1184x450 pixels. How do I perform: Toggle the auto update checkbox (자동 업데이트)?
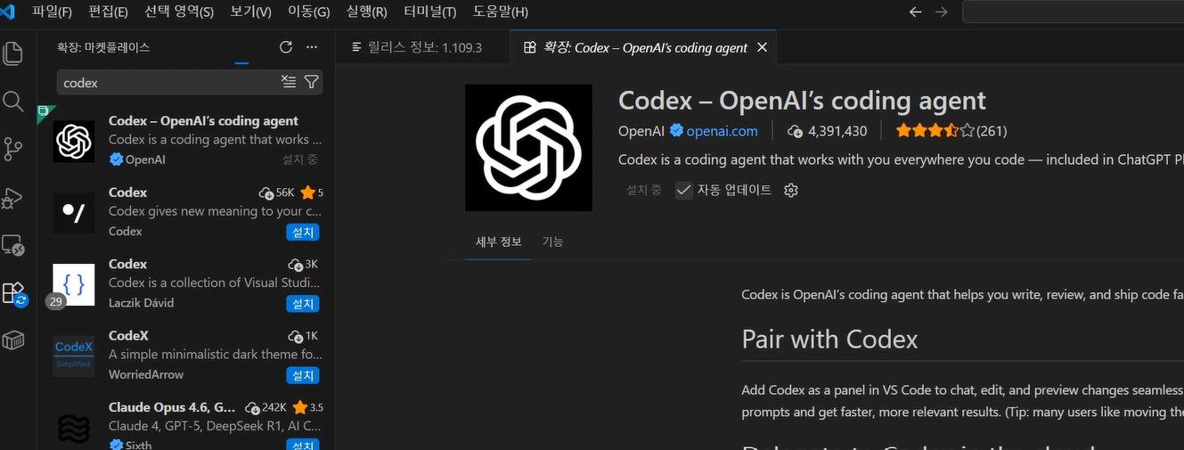point(684,190)
